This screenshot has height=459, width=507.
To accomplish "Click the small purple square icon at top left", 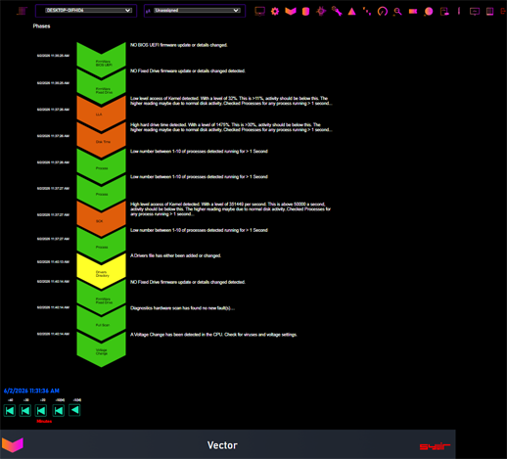I will point(23,11).
